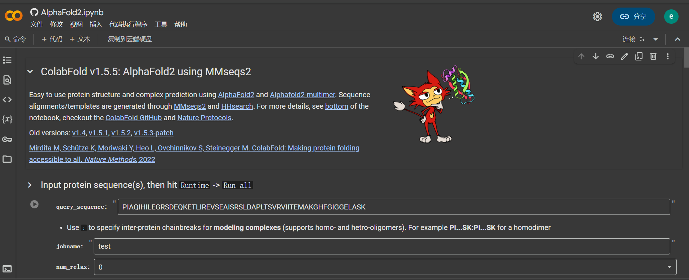Open old version v1.5.3-patch link
Image resolution: width=689 pixels, height=280 pixels.
click(154, 133)
